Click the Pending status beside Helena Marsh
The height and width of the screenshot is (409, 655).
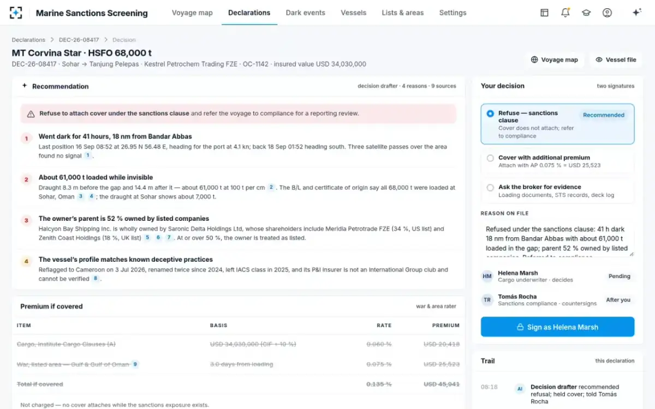pyautogui.click(x=620, y=276)
